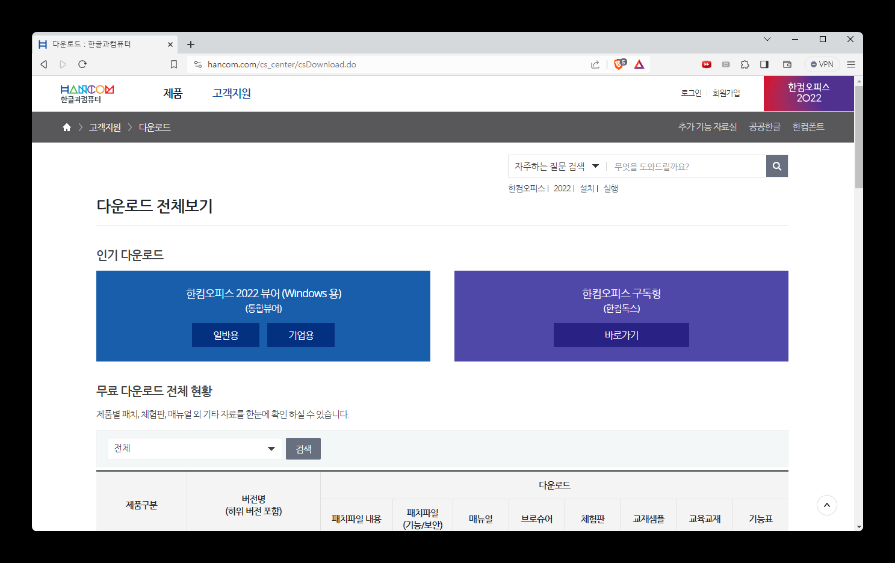Click the 2022 search keyword
895x563 pixels.
562,188
